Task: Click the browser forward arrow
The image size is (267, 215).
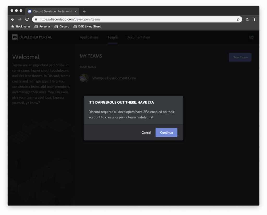Action: [x=20, y=19]
